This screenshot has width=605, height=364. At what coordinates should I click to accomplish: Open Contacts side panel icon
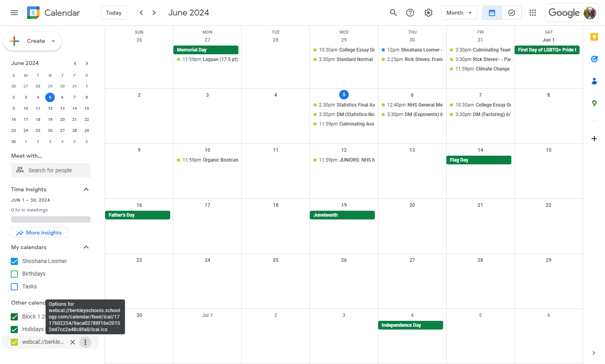tap(594, 81)
